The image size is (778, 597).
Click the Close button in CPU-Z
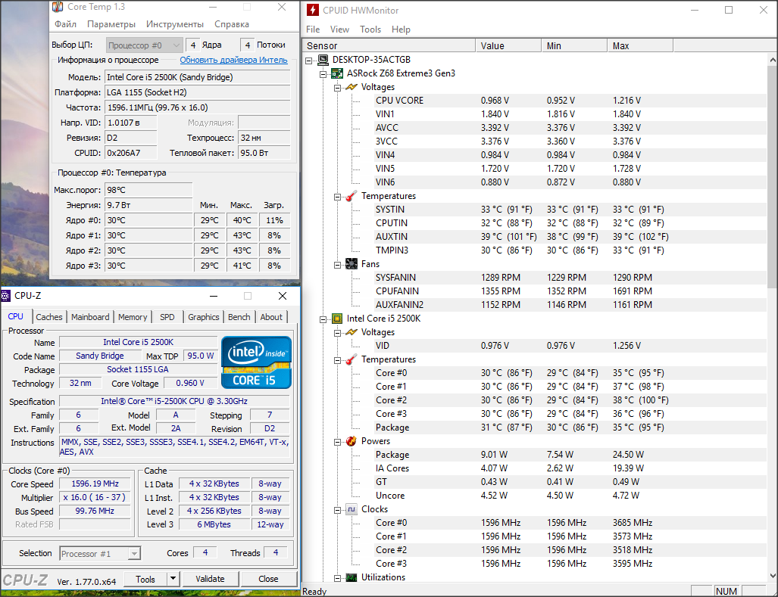268,579
